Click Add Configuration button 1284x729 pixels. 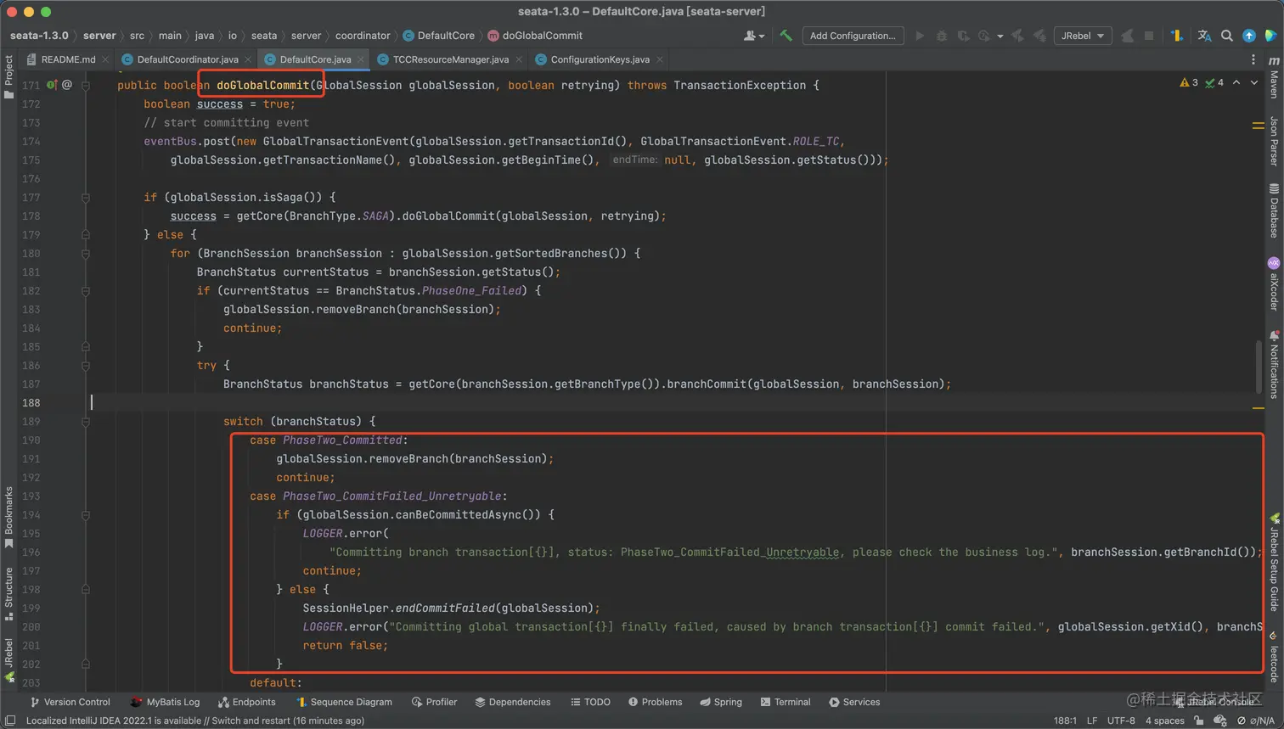853,36
